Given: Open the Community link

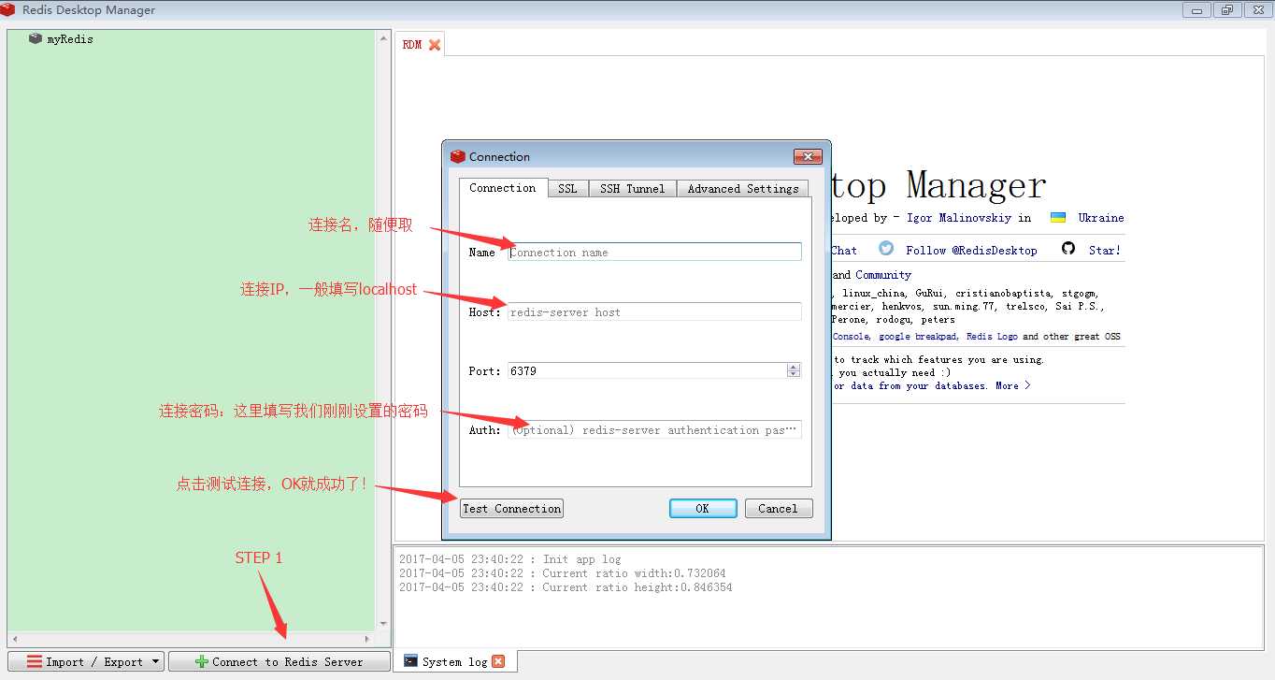Looking at the screenshot, I should [x=882, y=275].
